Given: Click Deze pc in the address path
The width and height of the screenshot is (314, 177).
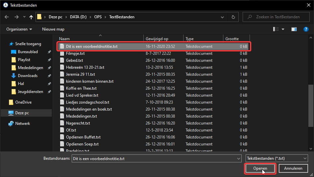Looking at the screenshot, I should pos(55,17).
